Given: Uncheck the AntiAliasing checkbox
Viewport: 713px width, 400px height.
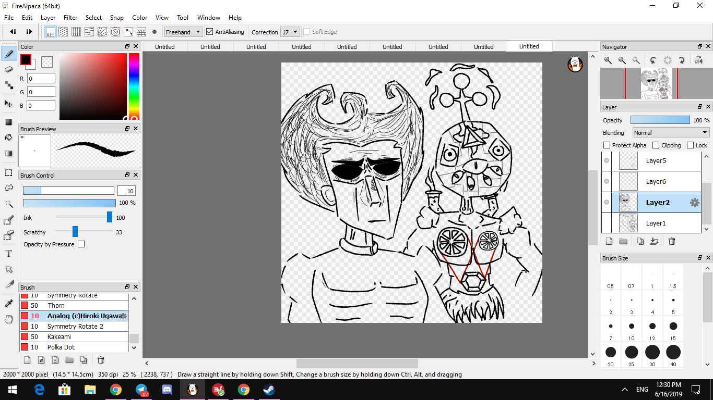Looking at the screenshot, I should (x=210, y=32).
